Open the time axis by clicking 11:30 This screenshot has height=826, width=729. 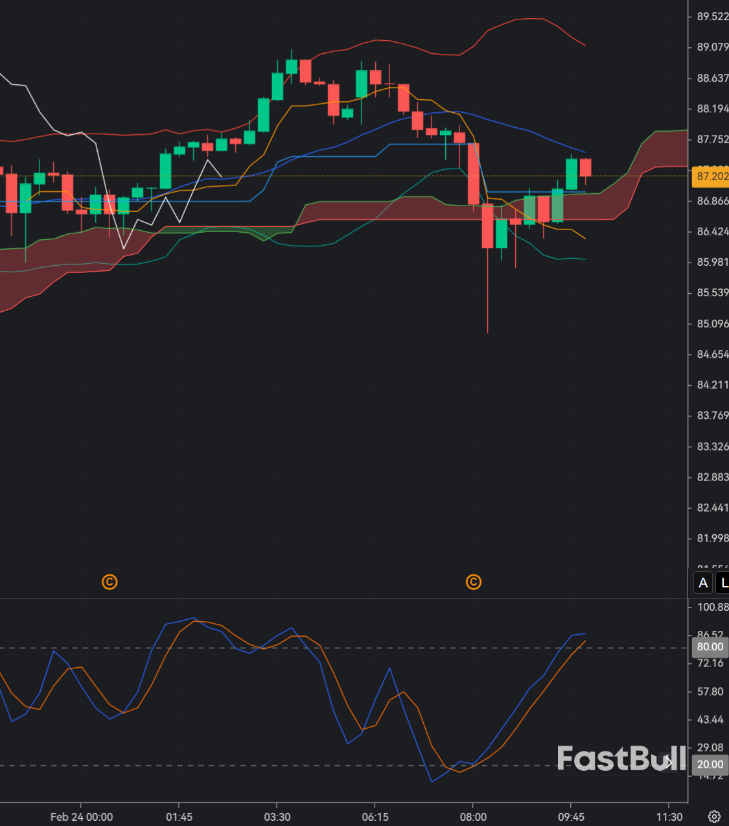671,817
